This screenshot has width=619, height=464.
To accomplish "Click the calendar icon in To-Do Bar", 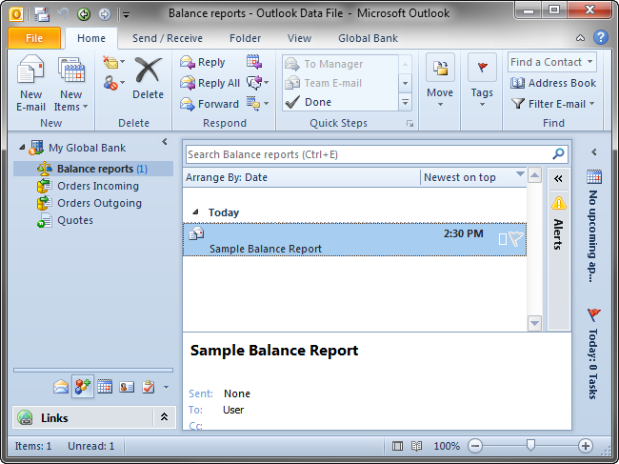I will coord(594,176).
